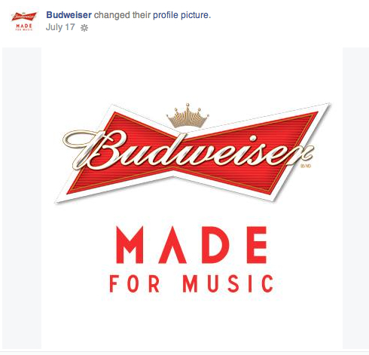This screenshot has width=369, height=355.
Task: Click the large red MADE text
Action: [x=191, y=245]
